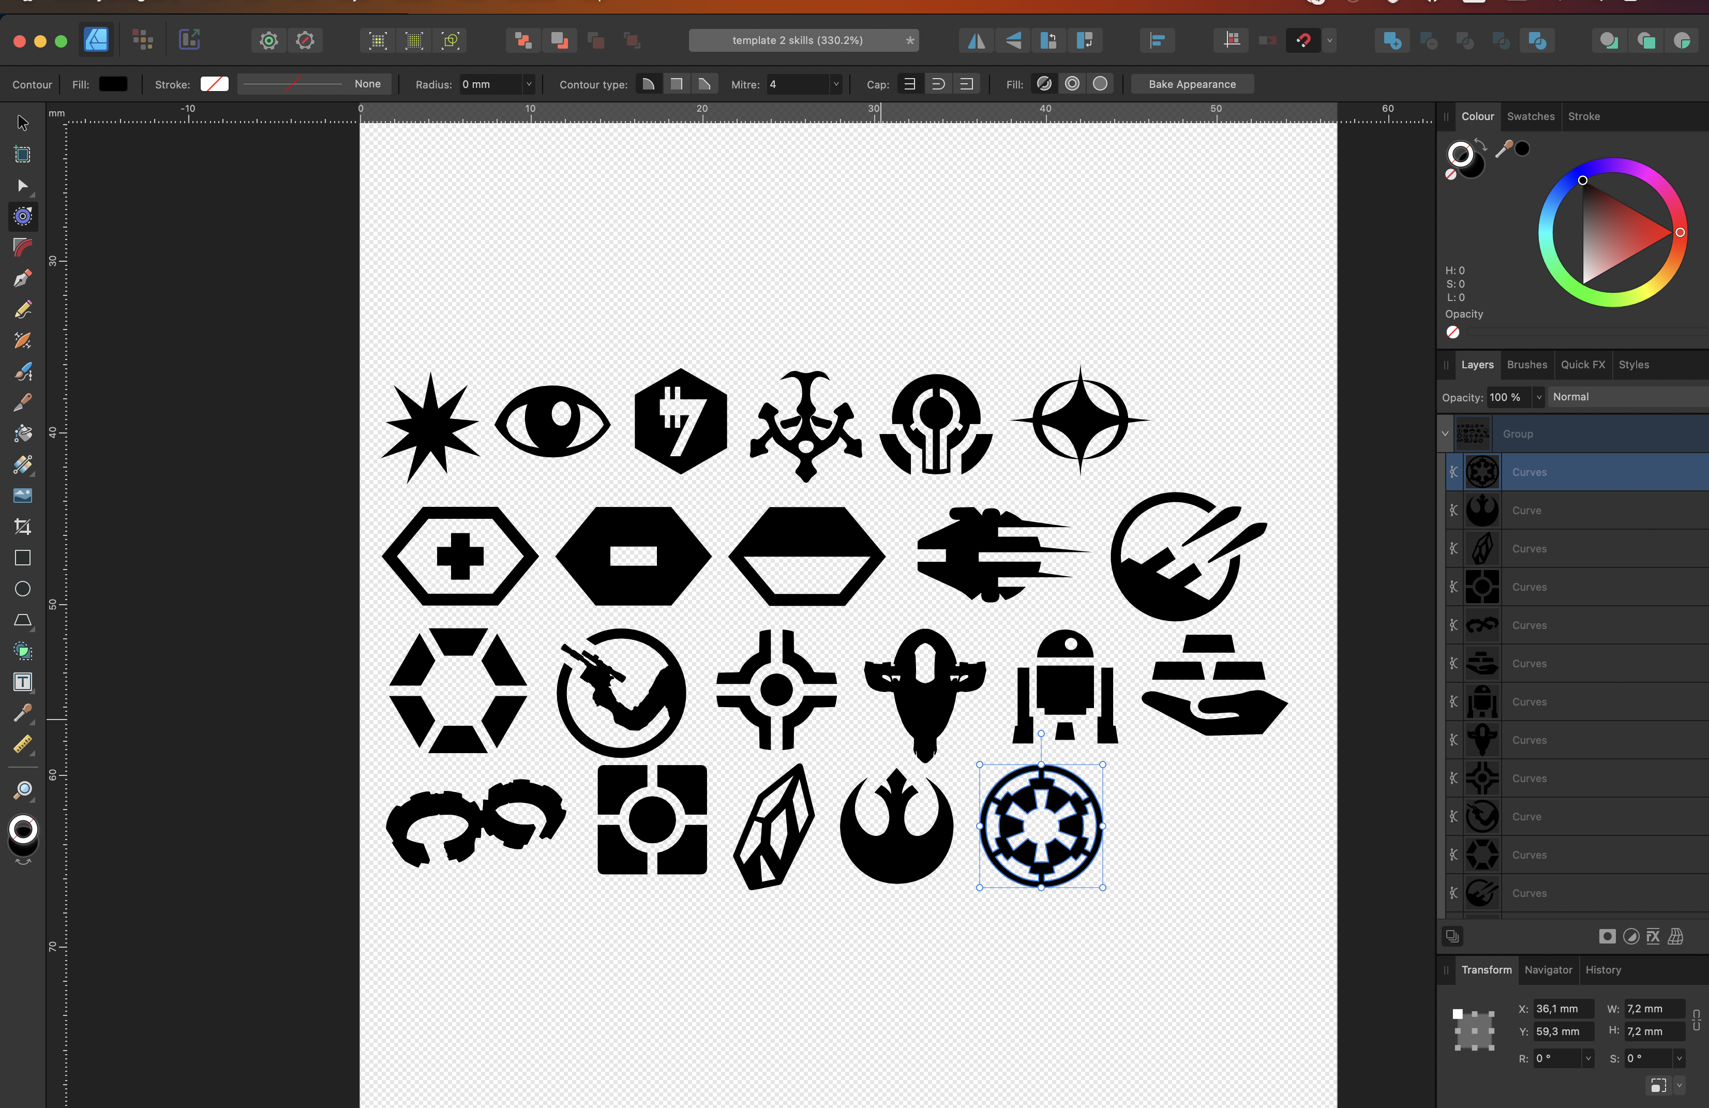1709x1108 pixels.
Task: Select the Rectangle tool
Action: (x=23, y=558)
